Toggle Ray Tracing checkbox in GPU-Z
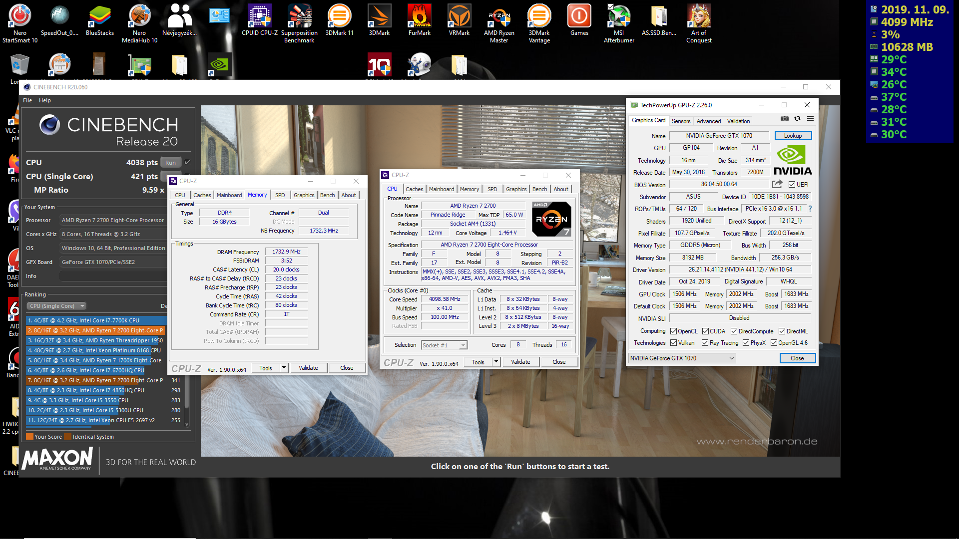The height and width of the screenshot is (539, 959). point(705,343)
